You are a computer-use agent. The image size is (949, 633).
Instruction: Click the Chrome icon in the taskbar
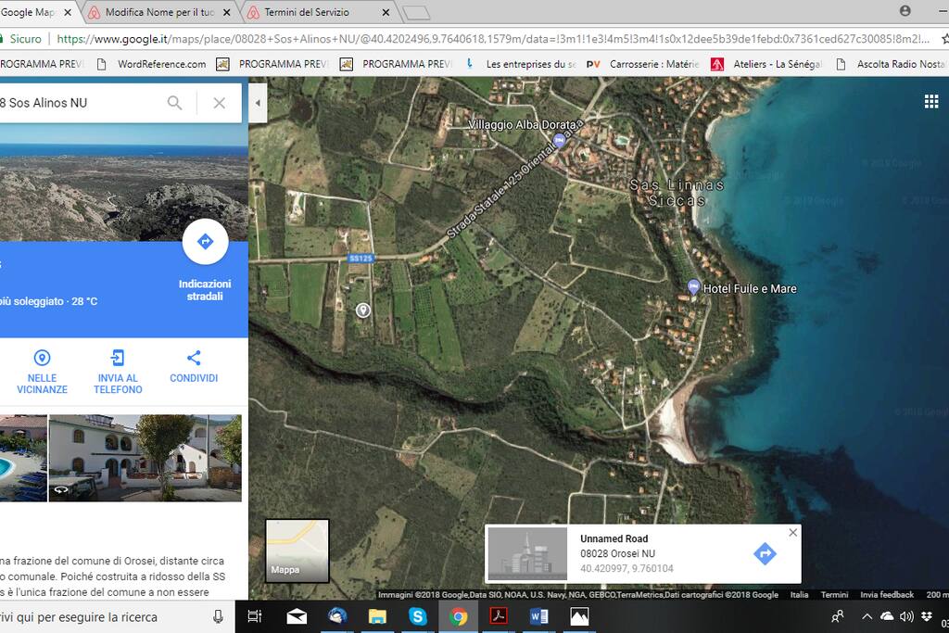pos(458,616)
